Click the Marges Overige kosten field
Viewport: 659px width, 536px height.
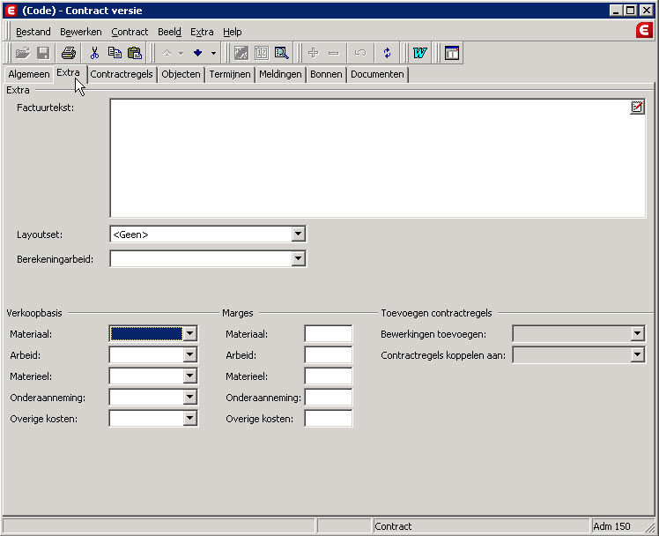coord(329,418)
